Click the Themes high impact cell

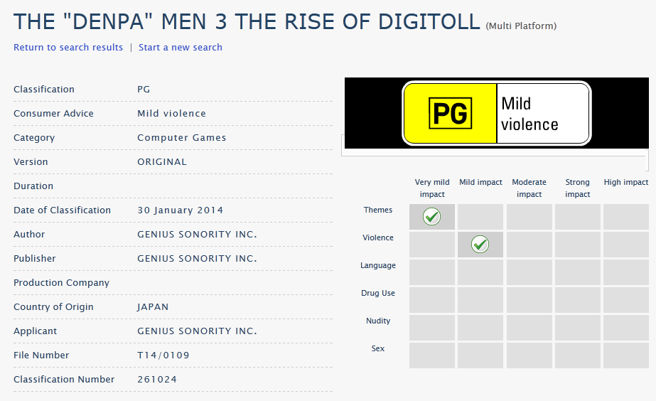(625, 217)
